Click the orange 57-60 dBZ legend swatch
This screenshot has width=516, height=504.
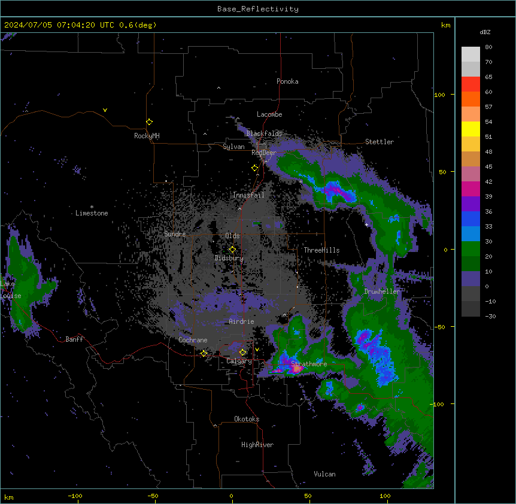[x=471, y=99]
